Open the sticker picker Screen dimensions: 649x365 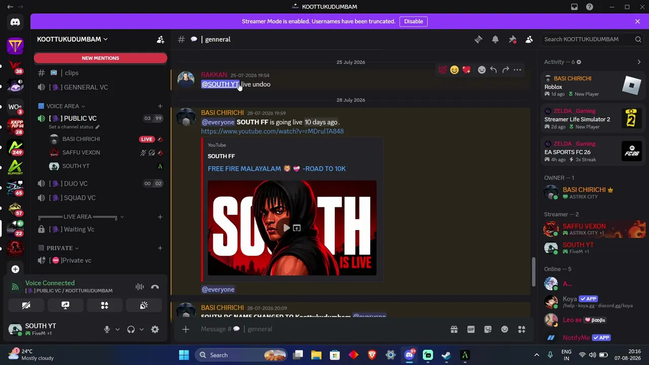point(488,330)
